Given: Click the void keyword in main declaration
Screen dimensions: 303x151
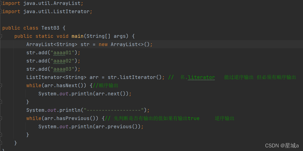Looking at the screenshot, I should click(62, 36).
